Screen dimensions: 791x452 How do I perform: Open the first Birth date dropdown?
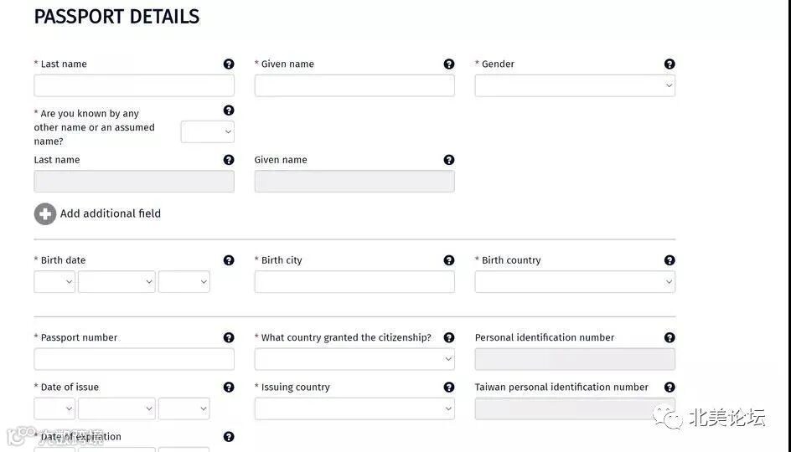pos(54,282)
